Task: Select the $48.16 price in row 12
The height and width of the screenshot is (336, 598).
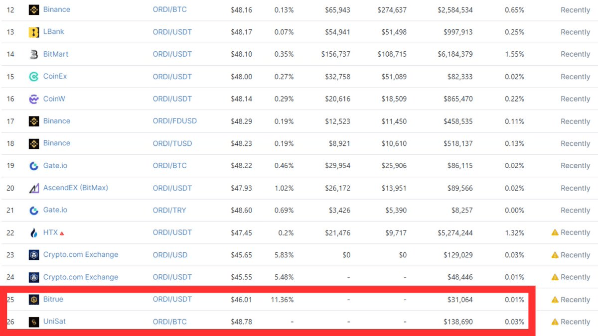Action: click(241, 10)
